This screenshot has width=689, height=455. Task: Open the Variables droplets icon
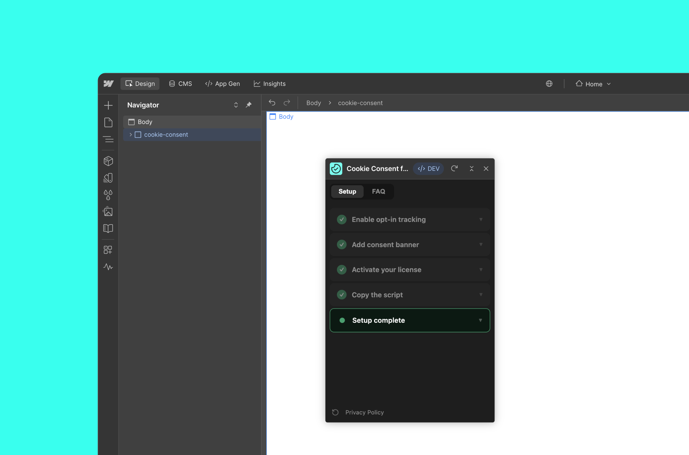tap(108, 195)
